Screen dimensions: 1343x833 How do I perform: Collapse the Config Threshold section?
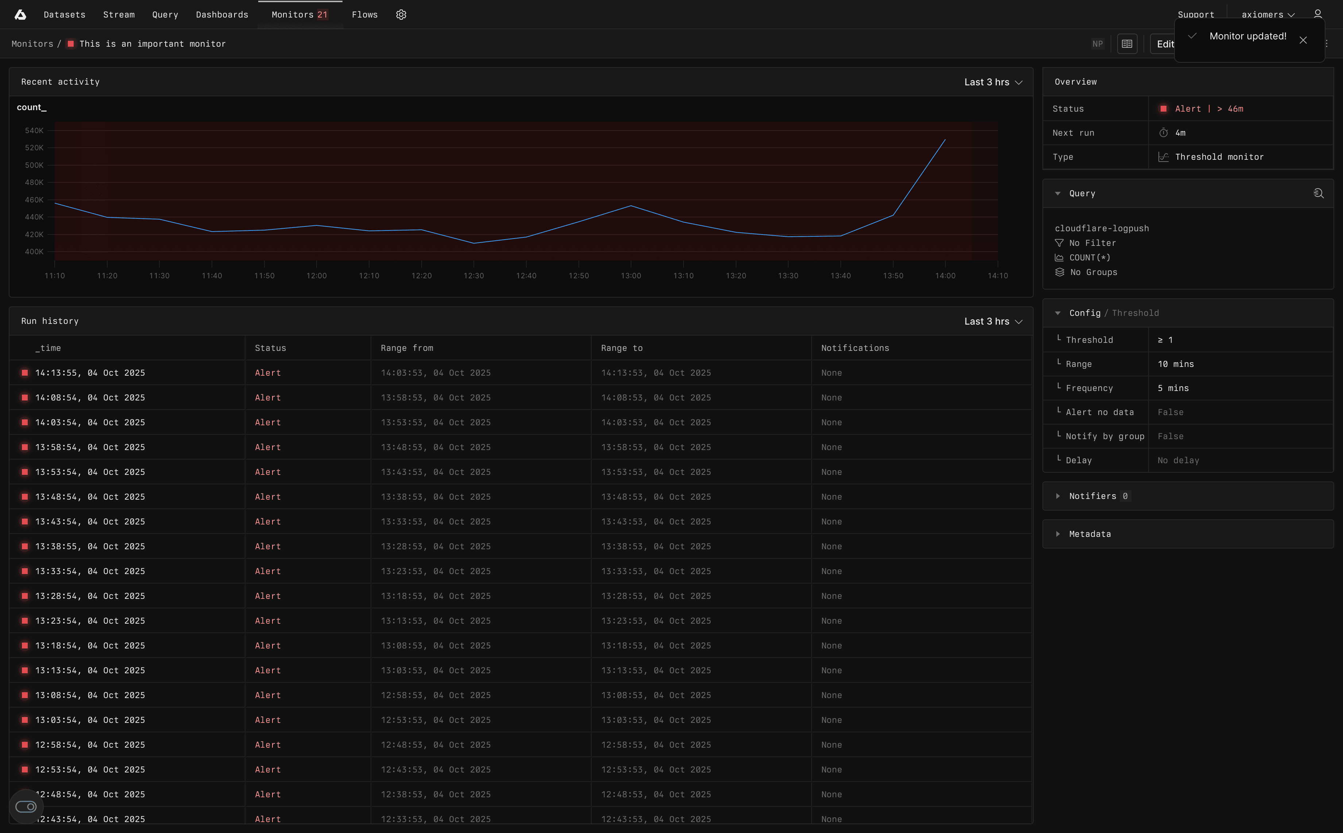click(1058, 313)
